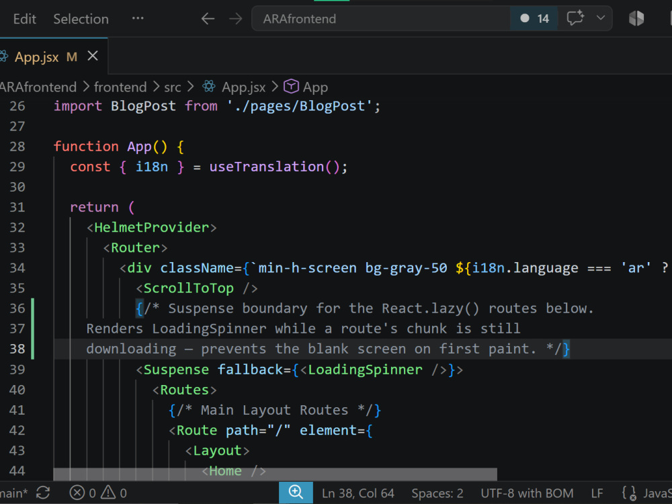This screenshot has width=672, height=504.
Task: Open Ln 38, Col 64 go-to-line
Action: [x=358, y=493]
